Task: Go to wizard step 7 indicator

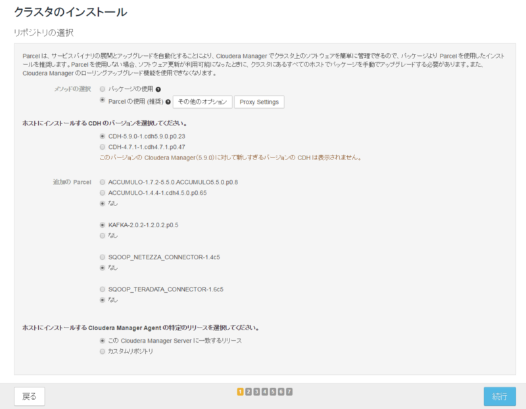Action: [x=289, y=391]
